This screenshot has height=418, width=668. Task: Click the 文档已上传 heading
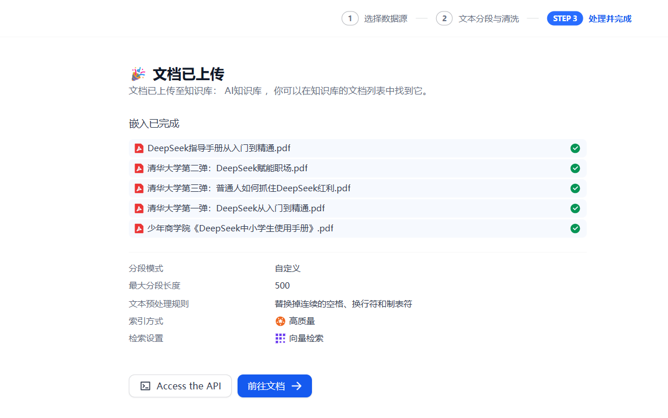tap(188, 74)
